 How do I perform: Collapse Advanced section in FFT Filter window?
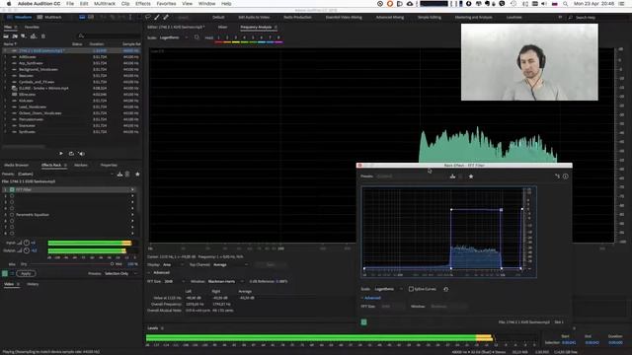(371, 298)
